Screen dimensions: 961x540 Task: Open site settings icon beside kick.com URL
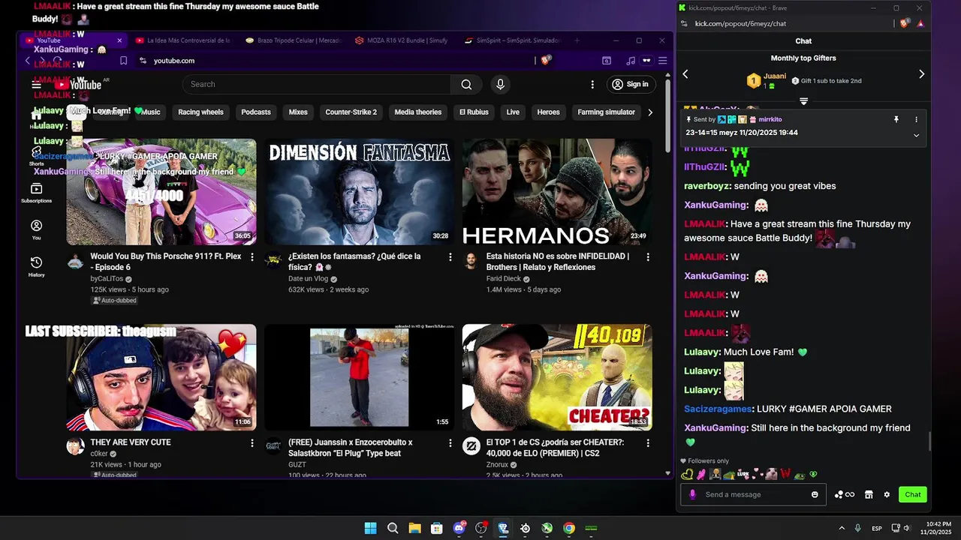(x=683, y=23)
